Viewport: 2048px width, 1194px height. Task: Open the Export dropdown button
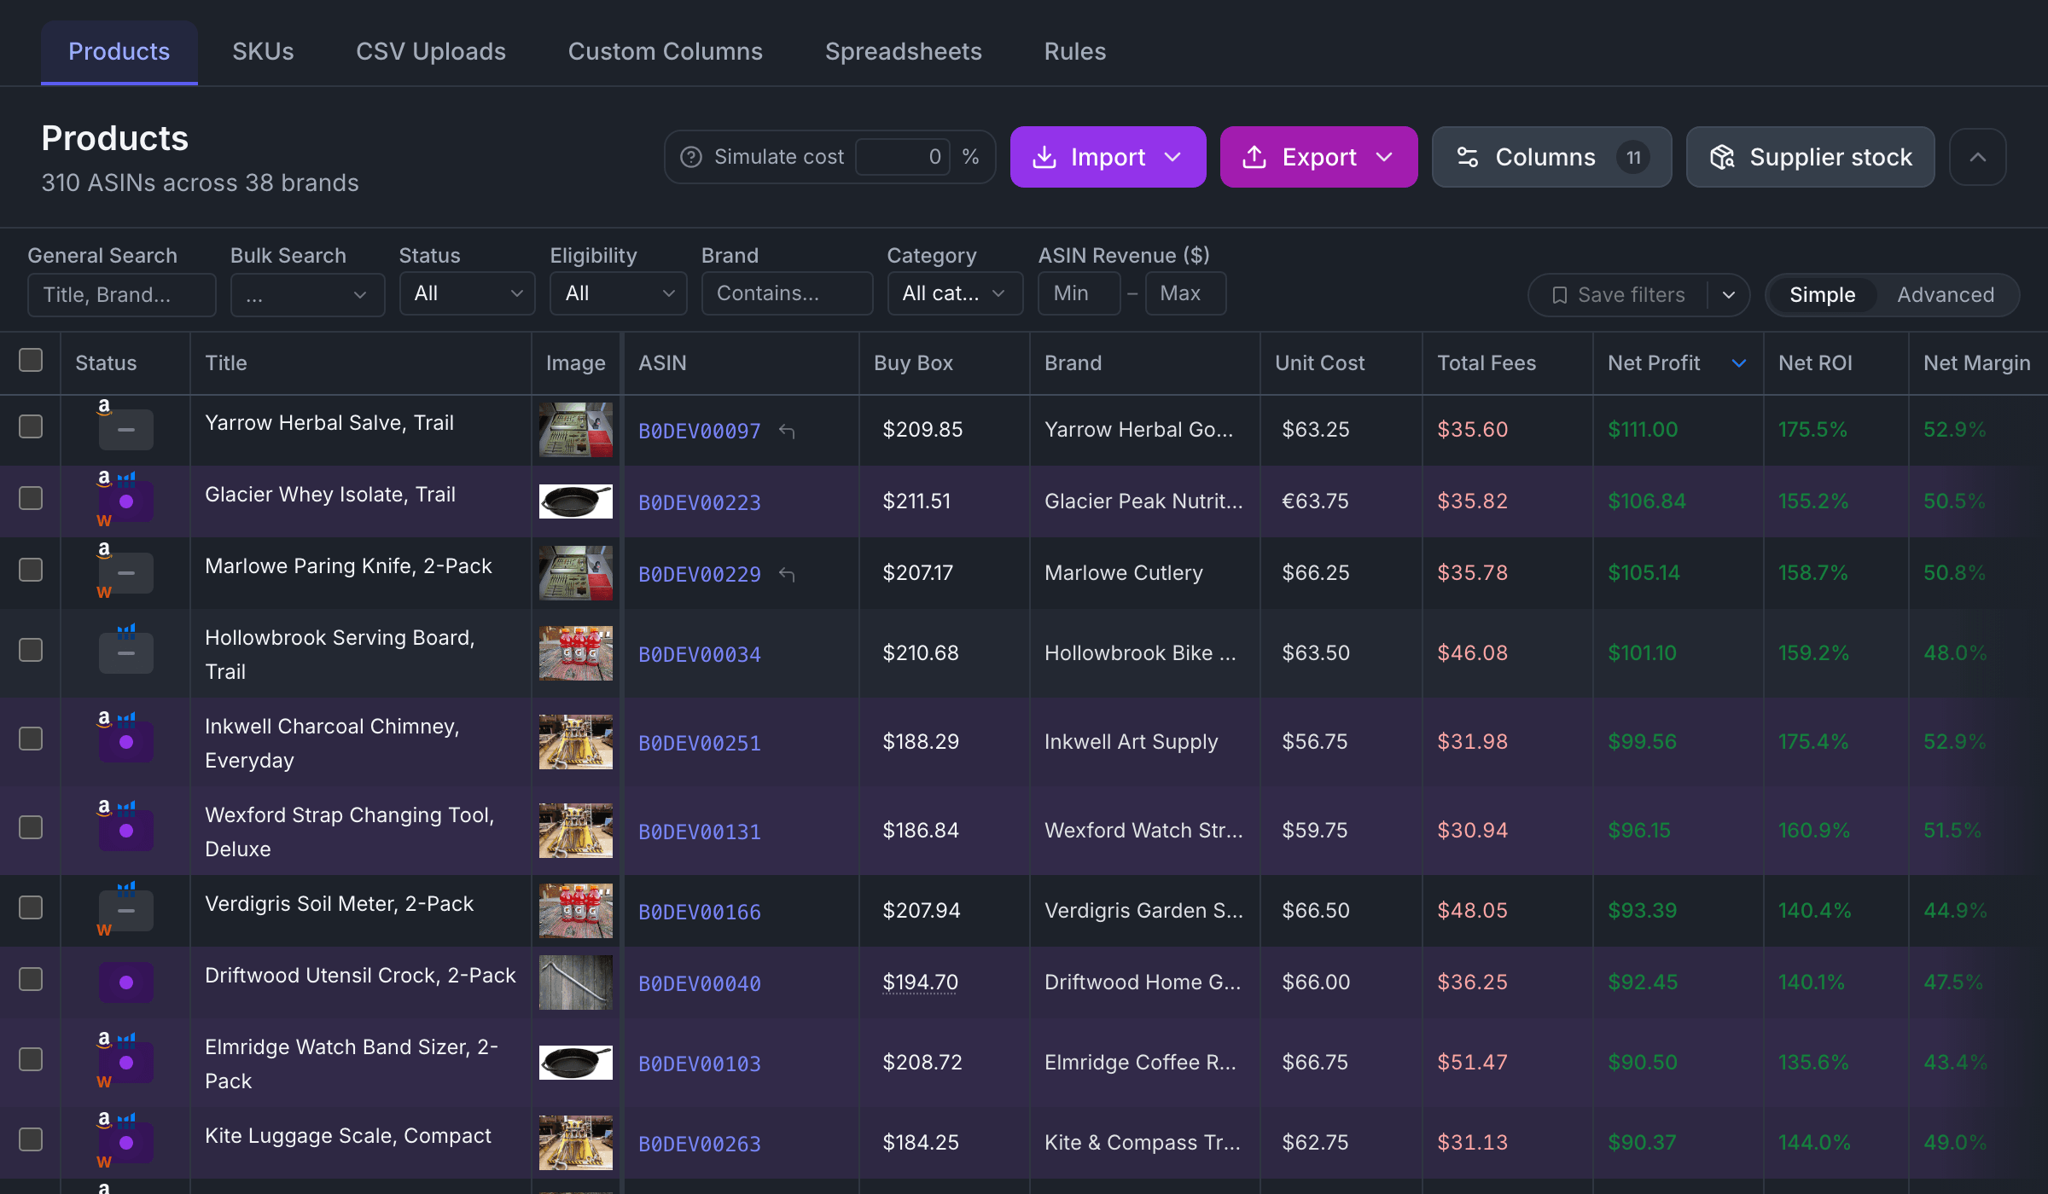pos(1318,157)
